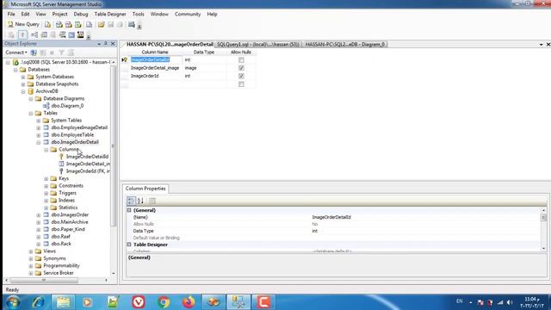Open the File menu

tap(11, 14)
